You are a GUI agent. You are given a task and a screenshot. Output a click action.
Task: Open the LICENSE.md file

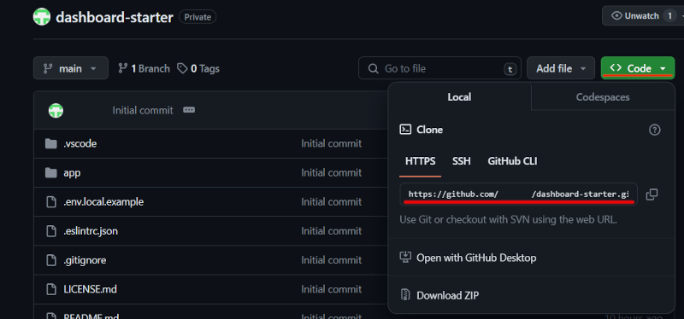pyautogui.click(x=90, y=289)
